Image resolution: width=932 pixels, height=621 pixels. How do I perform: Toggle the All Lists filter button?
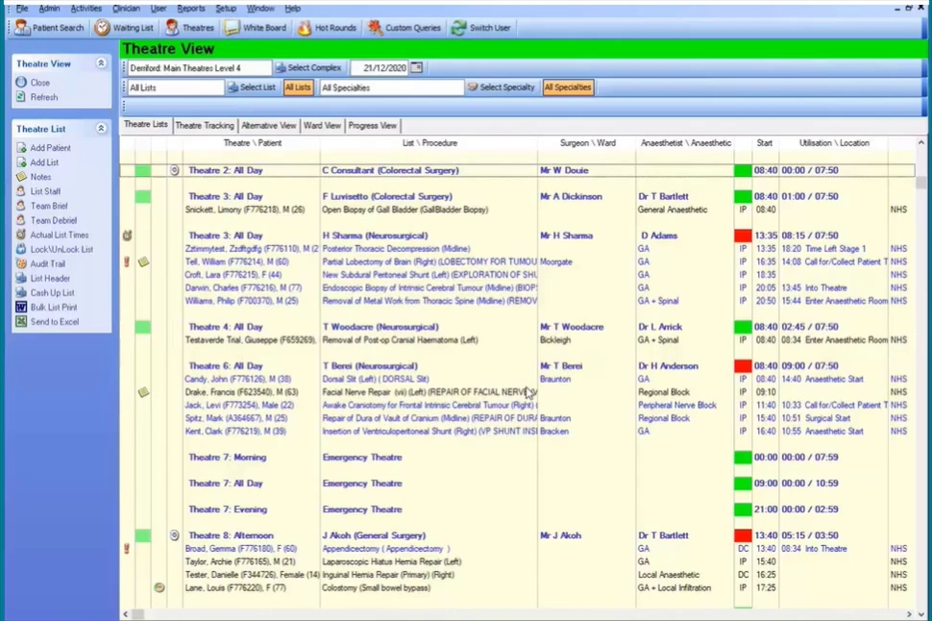[x=298, y=87]
